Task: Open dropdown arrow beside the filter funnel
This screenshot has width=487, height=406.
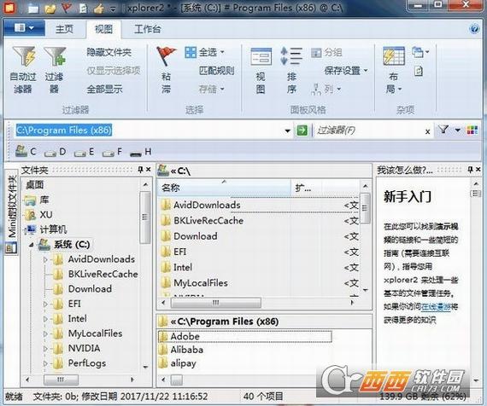Action: 457,130
